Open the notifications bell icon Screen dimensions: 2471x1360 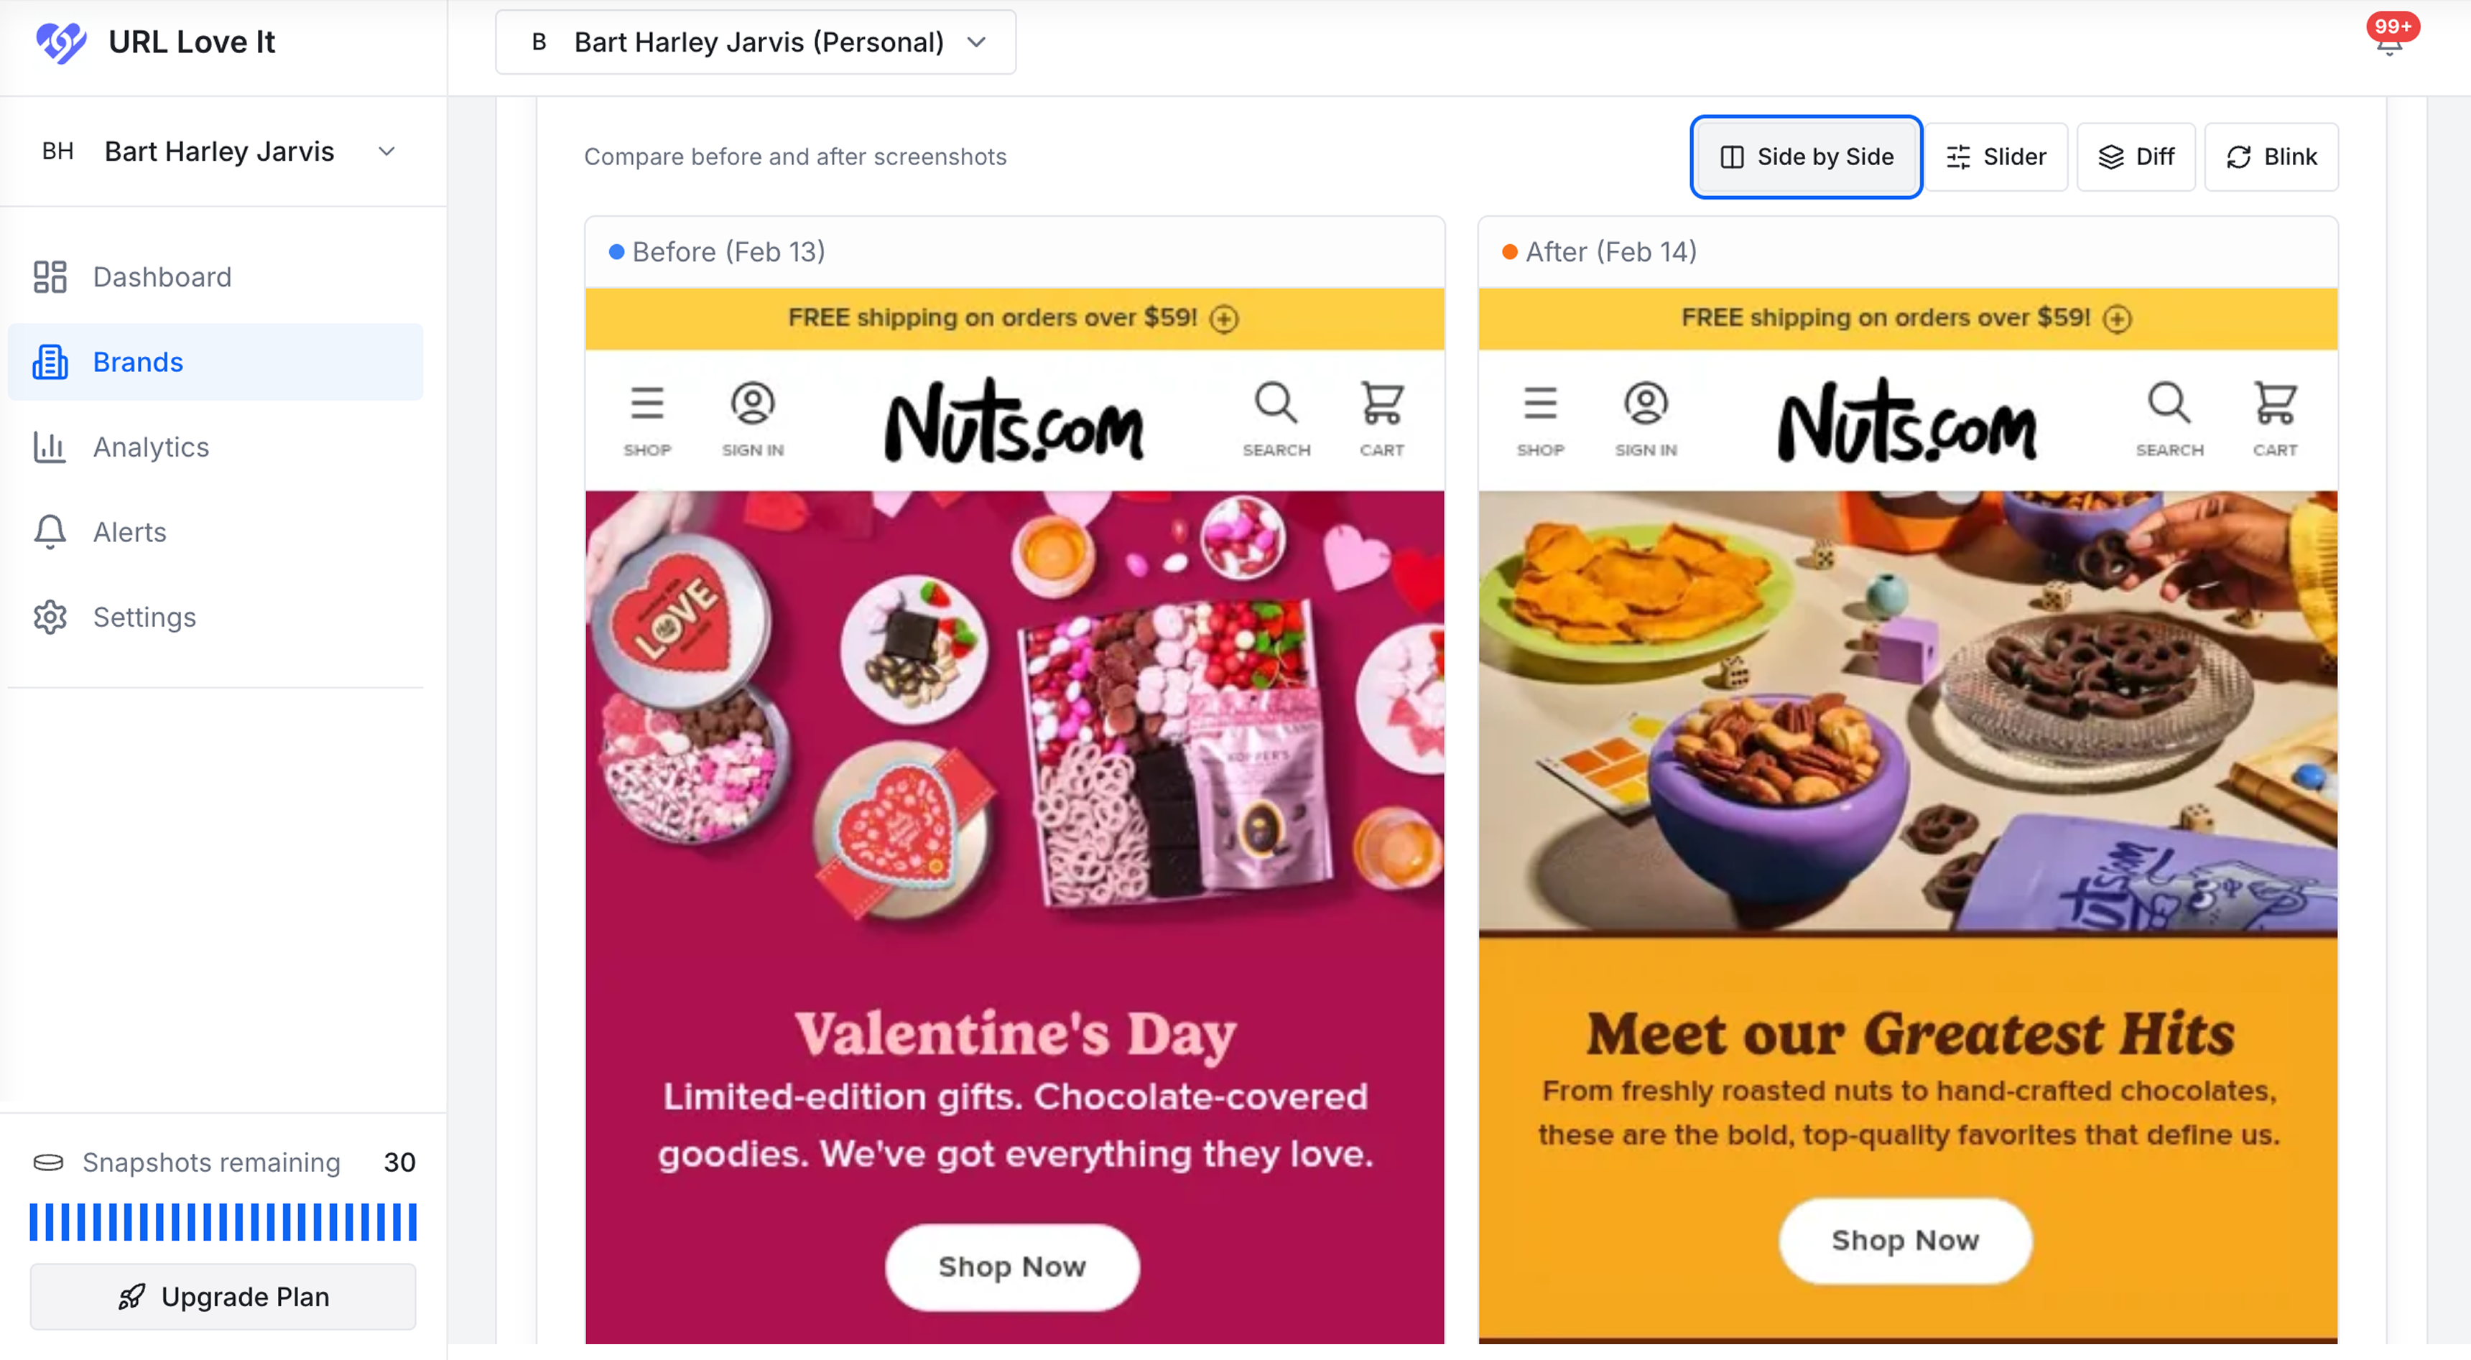(x=2388, y=44)
